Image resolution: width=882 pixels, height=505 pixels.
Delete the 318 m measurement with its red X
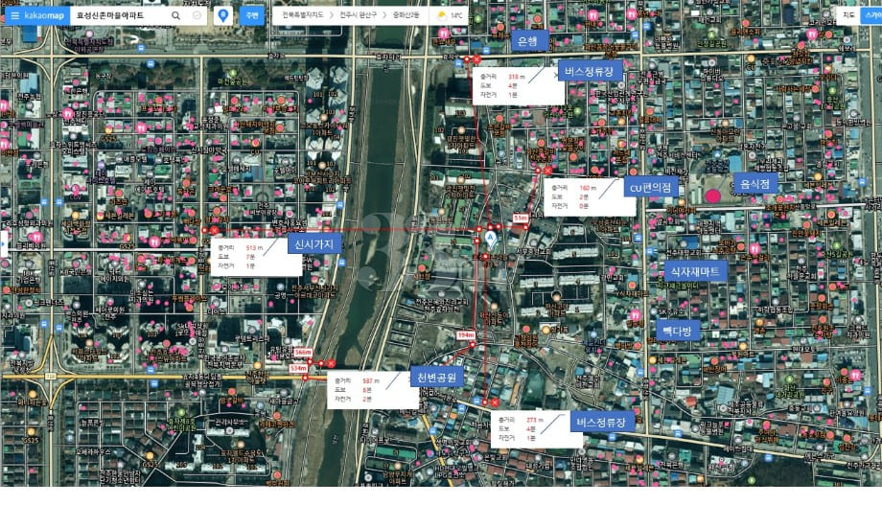476,59
